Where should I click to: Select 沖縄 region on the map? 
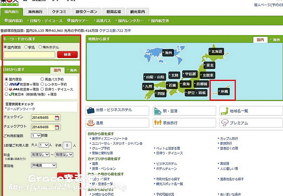(x=224, y=92)
